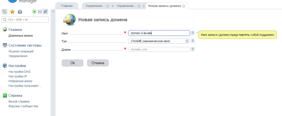Image resolution: width=282 pixels, height=116 pixels.
Task: Open Доменные имена in sidebar
Action: point(21,36)
